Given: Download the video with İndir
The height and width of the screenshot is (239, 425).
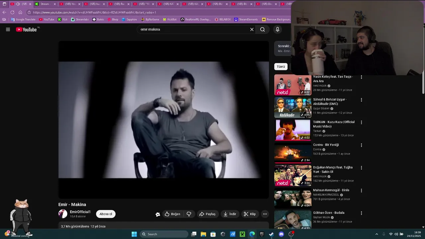Looking at the screenshot, I should 230,214.
